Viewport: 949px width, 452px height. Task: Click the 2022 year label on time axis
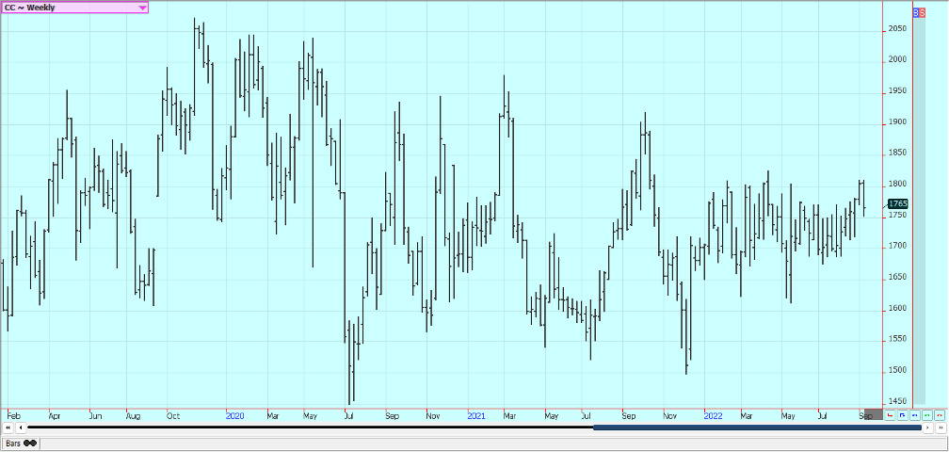(x=714, y=416)
